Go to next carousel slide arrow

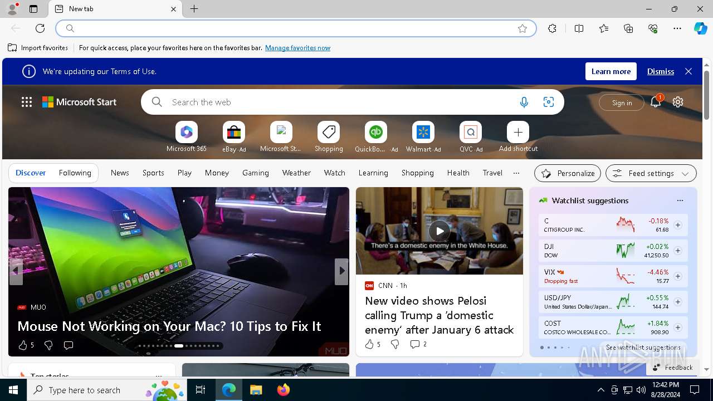[x=341, y=271]
